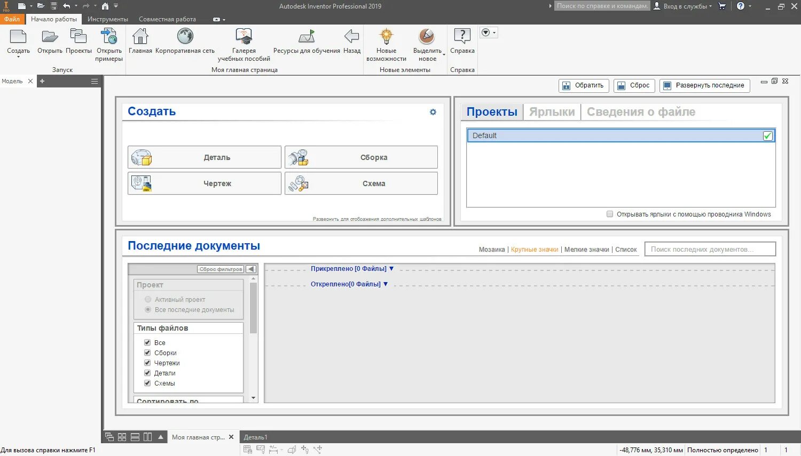The height and width of the screenshot is (456, 801).
Task: Click the home icon in quick access toolbar
Action: 105,6
